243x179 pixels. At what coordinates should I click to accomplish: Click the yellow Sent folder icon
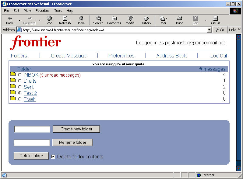13,86
